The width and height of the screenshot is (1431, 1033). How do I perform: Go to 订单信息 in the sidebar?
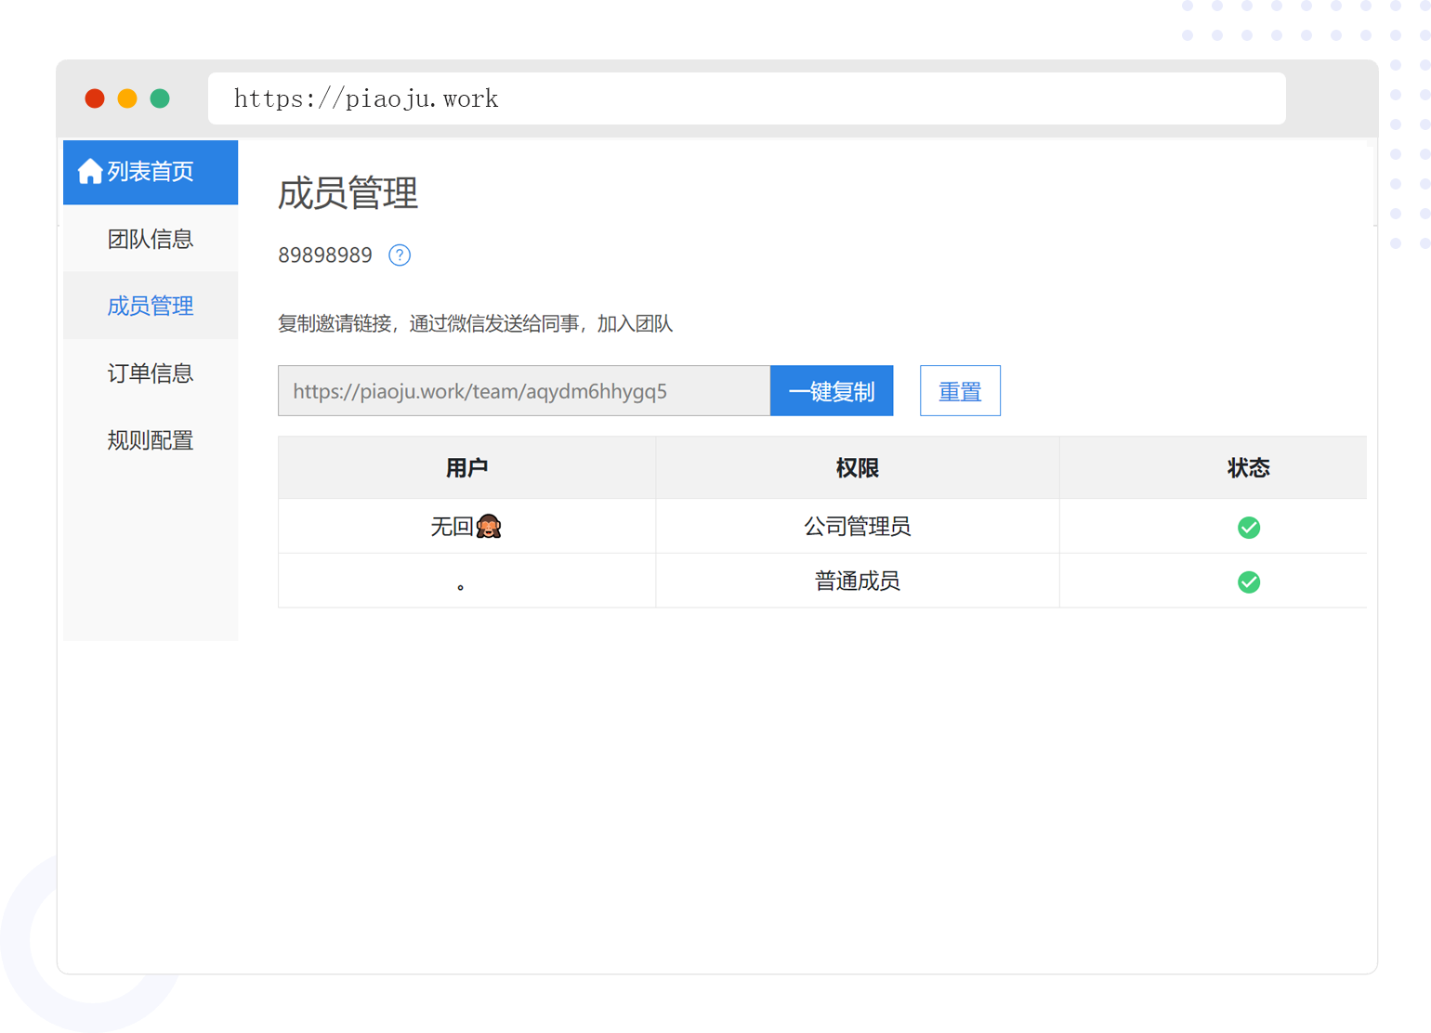tap(151, 373)
